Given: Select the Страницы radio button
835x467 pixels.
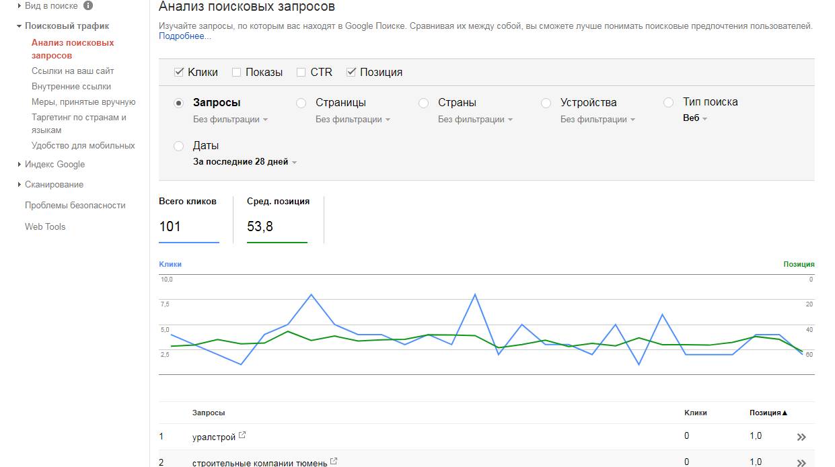Looking at the screenshot, I should [301, 103].
